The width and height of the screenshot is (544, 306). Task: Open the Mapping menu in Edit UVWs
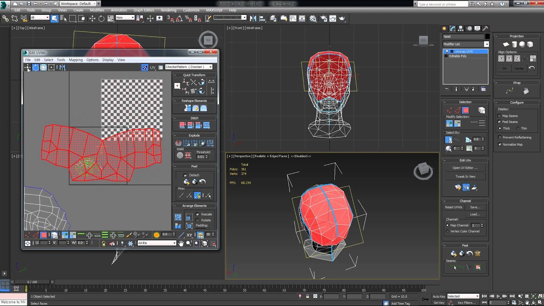(x=76, y=60)
